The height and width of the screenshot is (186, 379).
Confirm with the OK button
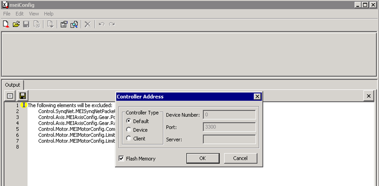203,158
